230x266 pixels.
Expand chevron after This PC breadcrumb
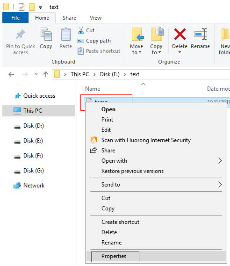point(94,74)
